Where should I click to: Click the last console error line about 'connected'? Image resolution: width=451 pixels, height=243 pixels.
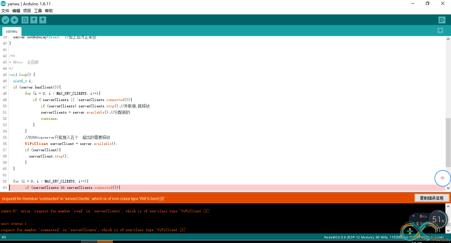coord(93,230)
